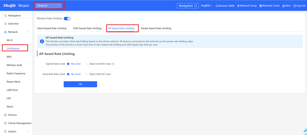Select Rate Limit Per User for Uplink

(98, 64)
